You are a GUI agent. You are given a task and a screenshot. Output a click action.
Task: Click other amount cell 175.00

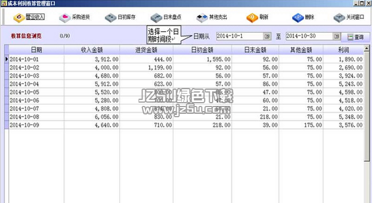[x=301, y=125]
